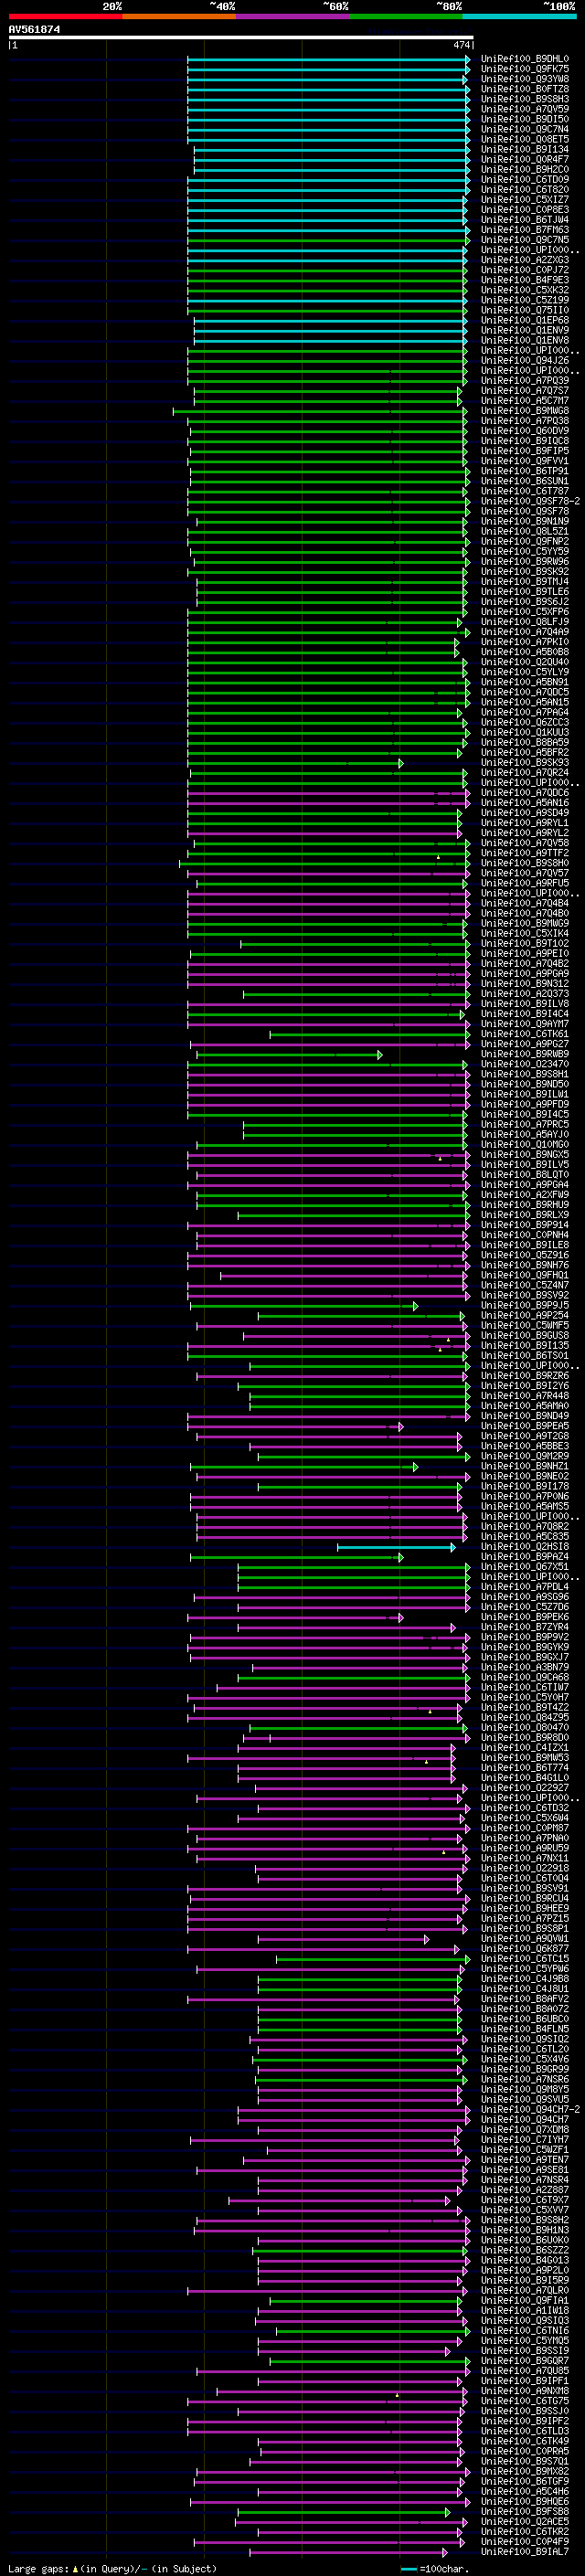Screen dimensions: 585x2576
Task: Select the UniRef100_B9DI50 label
Action: (524, 119)
